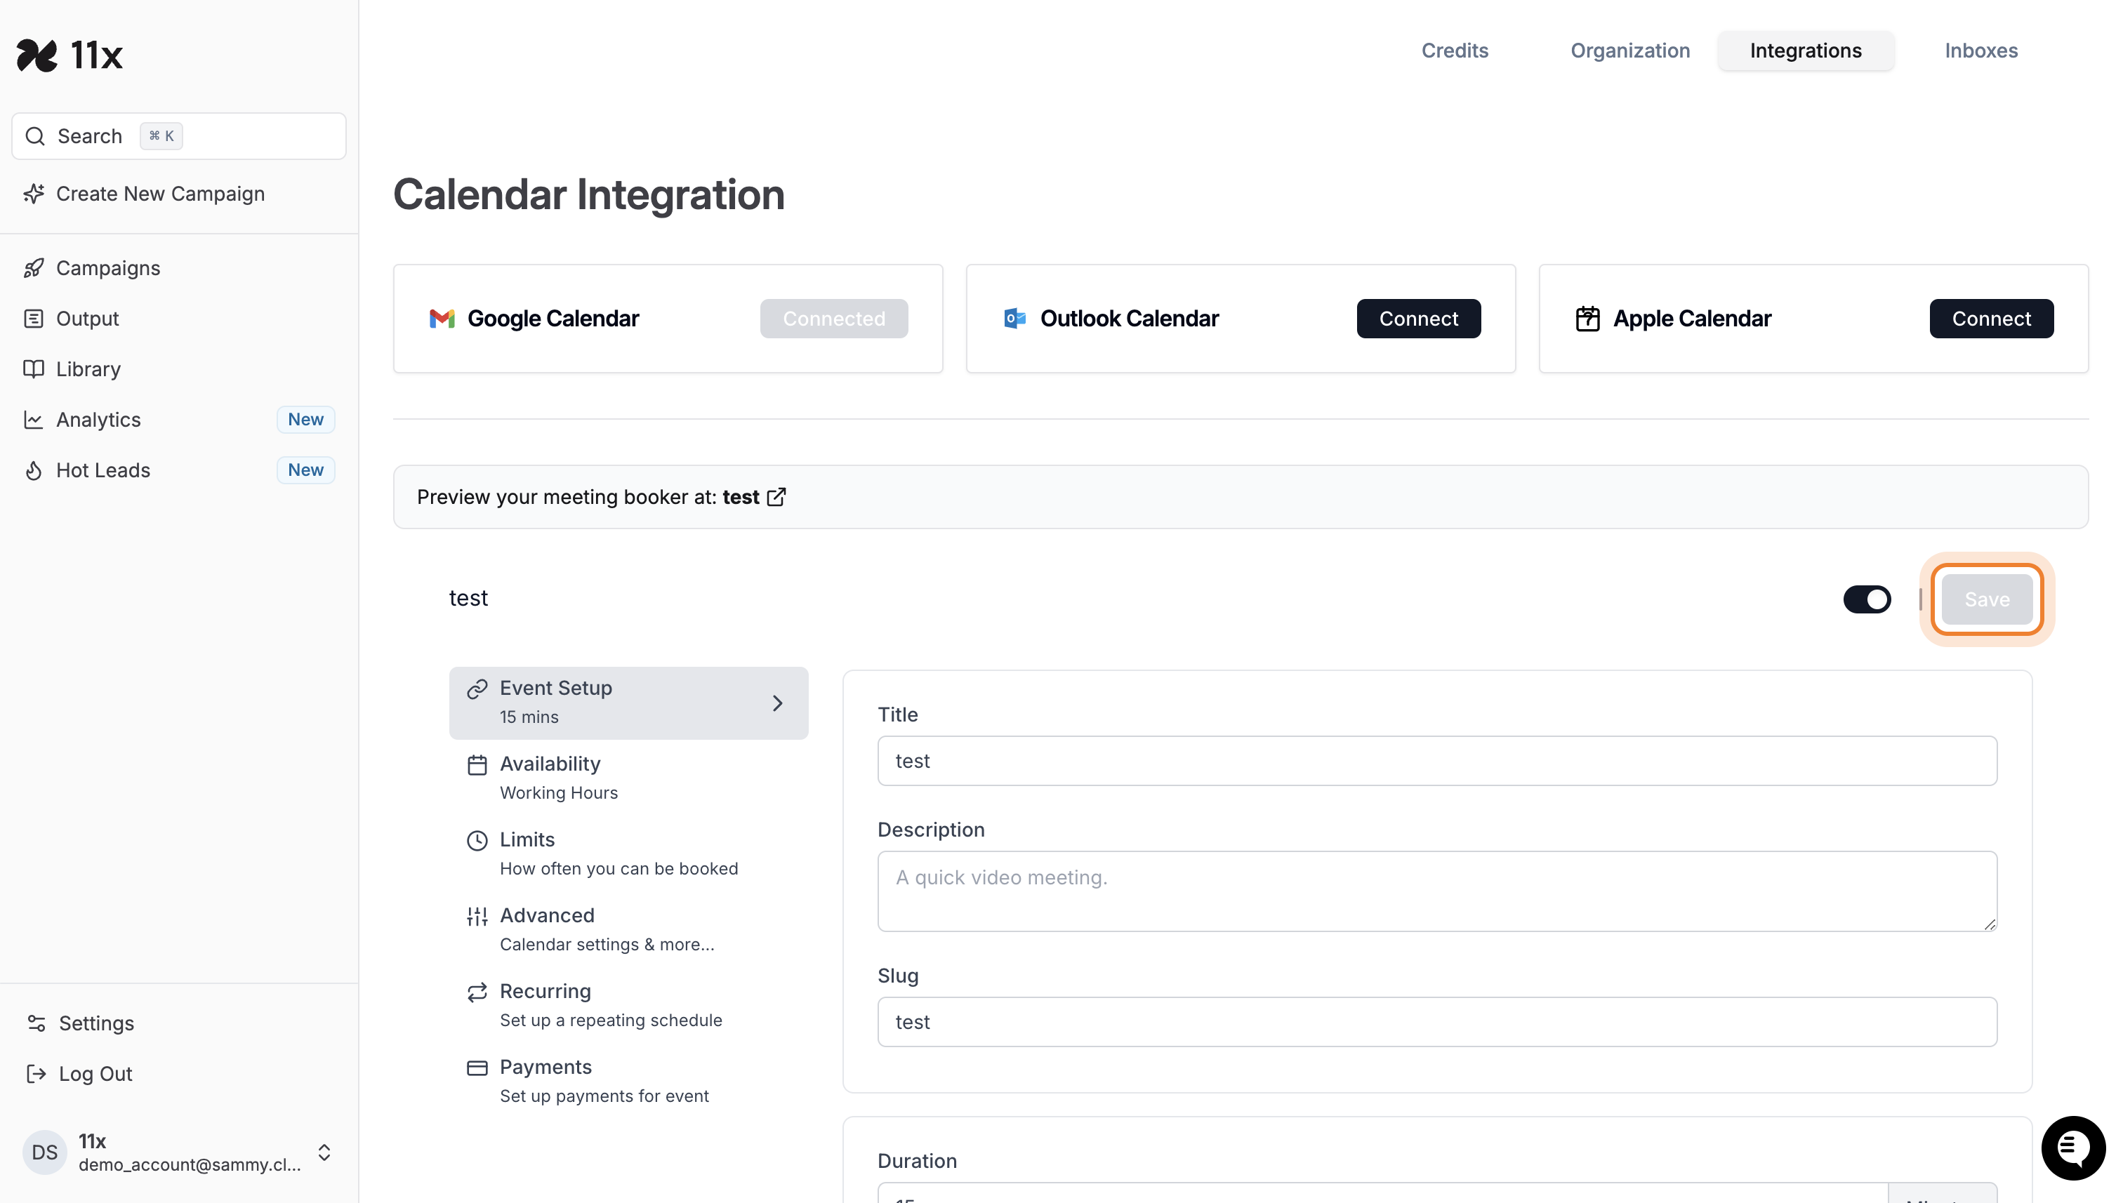The image size is (2123, 1203).
Task: Click the Settings sliders icon
Action: coord(37,1023)
